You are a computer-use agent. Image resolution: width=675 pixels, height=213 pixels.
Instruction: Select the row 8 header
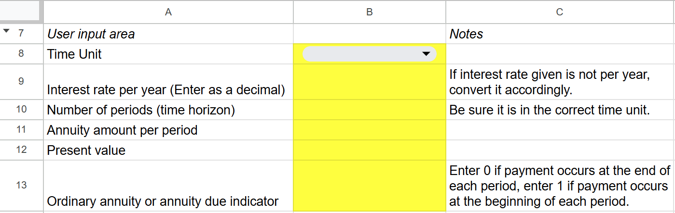click(x=21, y=54)
